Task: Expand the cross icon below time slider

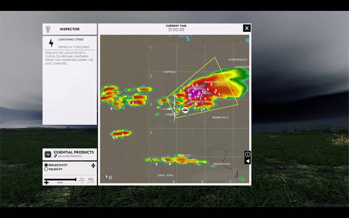Action: pyautogui.click(x=47, y=182)
